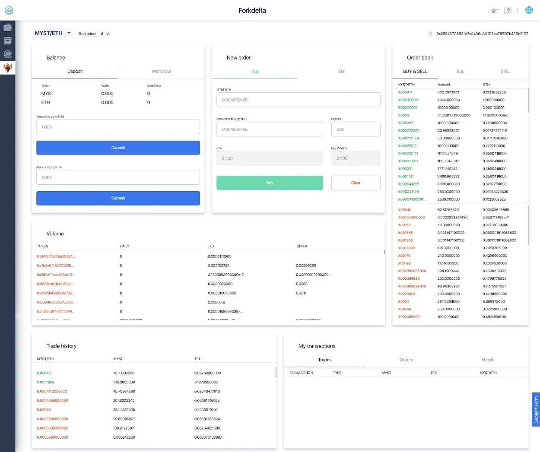
Task: Select the circled-e token sidebar icon
Action: [8, 54]
